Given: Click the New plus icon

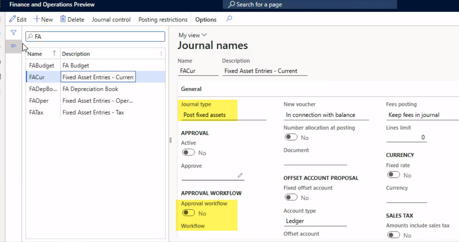Looking at the screenshot, I should [x=37, y=19].
